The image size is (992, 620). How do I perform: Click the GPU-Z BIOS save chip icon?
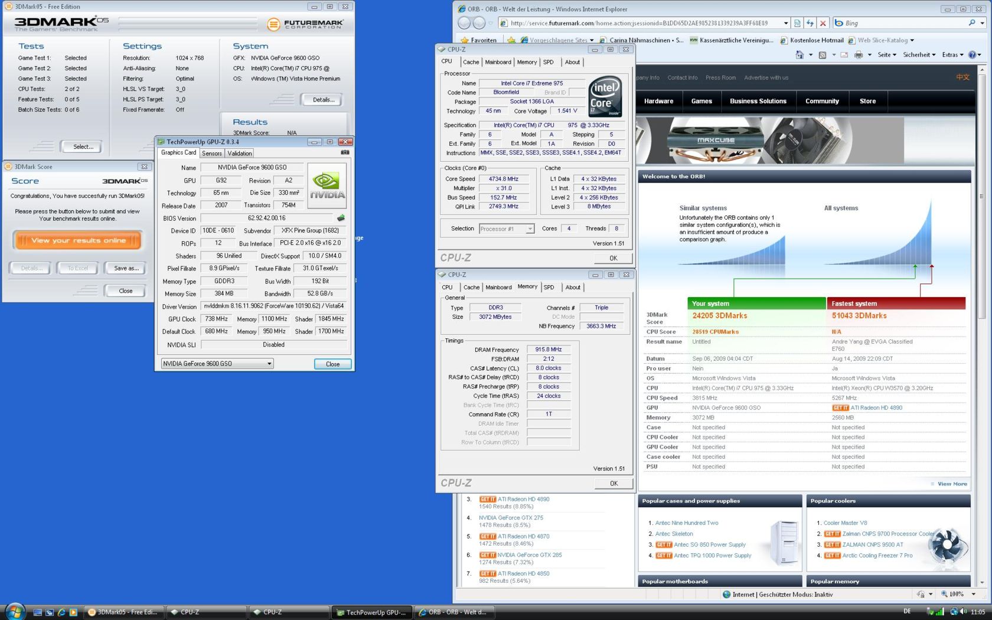pyautogui.click(x=341, y=218)
